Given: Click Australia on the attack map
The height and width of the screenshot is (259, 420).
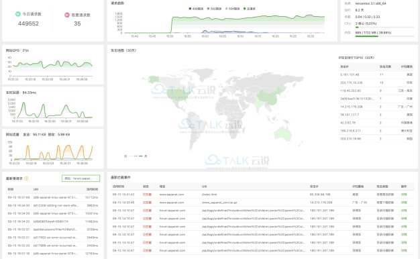Looking at the screenshot, I should click(x=283, y=134).
